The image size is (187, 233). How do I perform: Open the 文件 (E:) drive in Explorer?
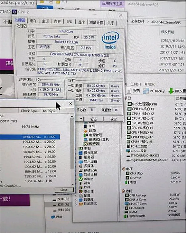[x=63, y=199]
